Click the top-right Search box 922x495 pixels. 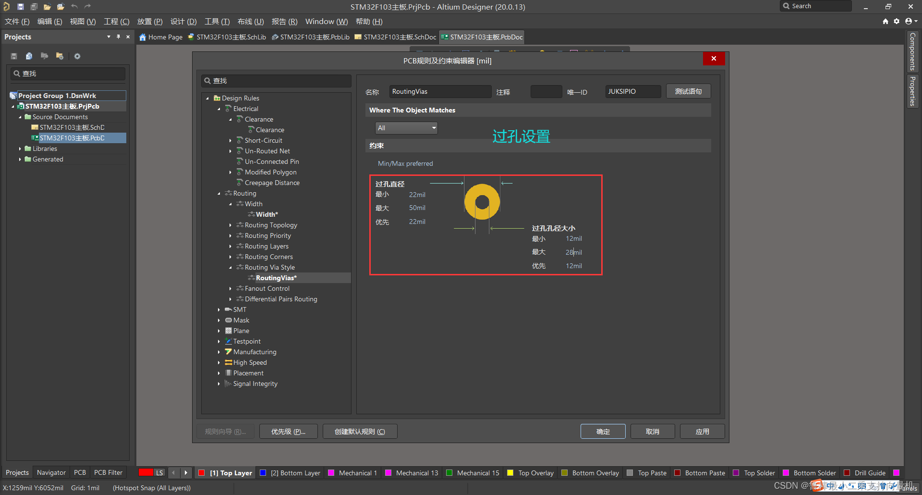pos(816,6)
